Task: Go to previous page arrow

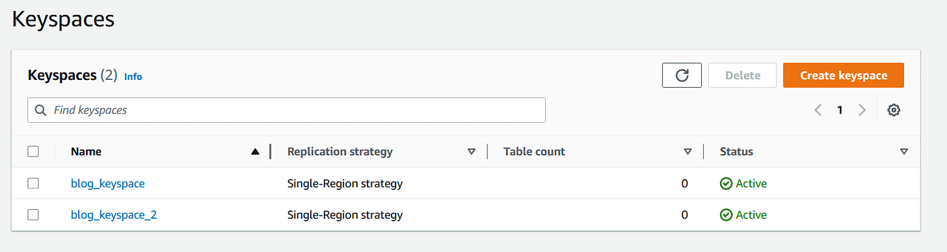Action: click(818, 110)
